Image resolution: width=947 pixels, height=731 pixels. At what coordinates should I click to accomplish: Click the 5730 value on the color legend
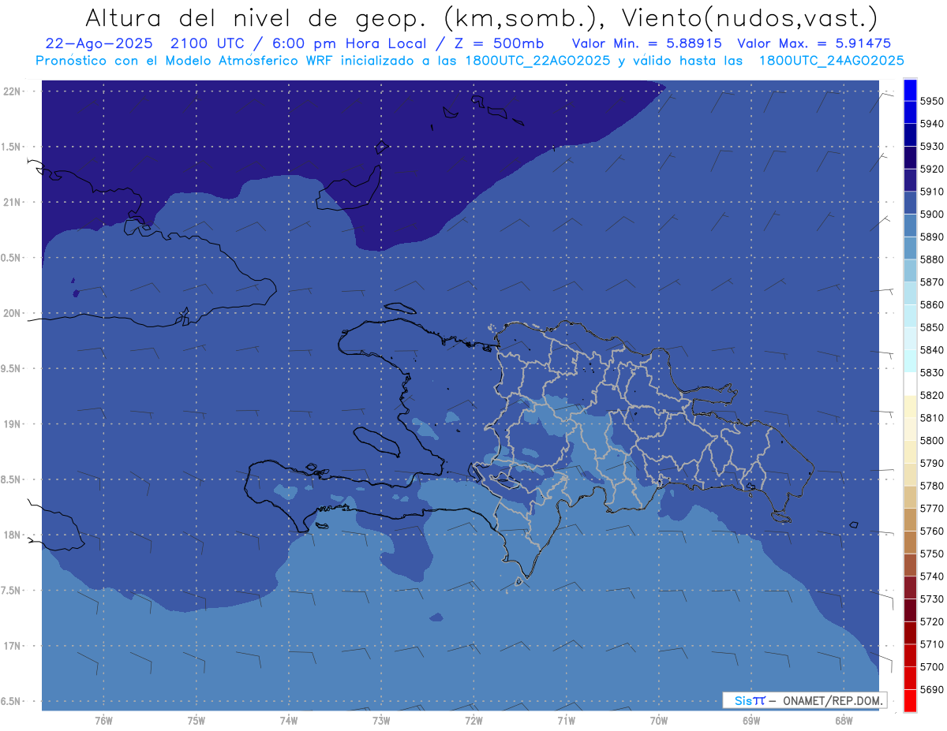point(931,599)
